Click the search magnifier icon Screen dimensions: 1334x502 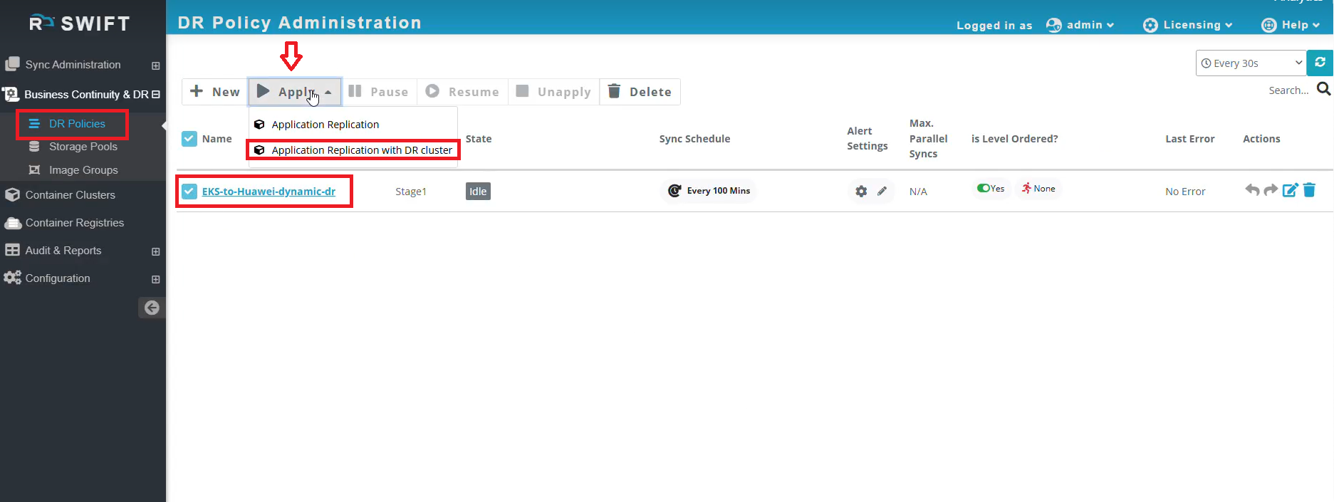(x=1323, y=89)
